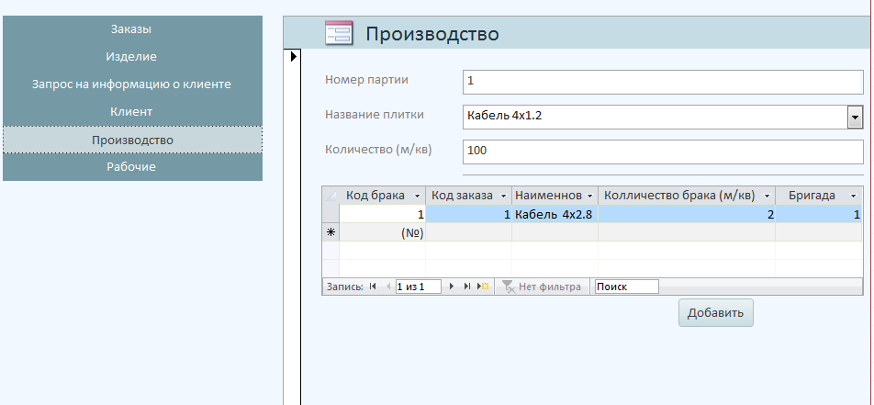Open Запрос на информацию о клиенте tab

click(x=131, y=84)
